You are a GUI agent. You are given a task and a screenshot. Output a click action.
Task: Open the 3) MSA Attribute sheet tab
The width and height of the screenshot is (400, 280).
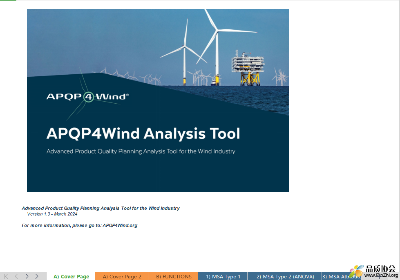pos(341,276)
